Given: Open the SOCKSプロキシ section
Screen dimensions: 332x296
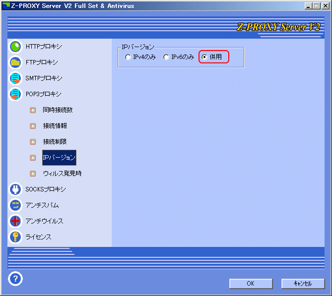Looking at the screenshot, I should [46, 189].
